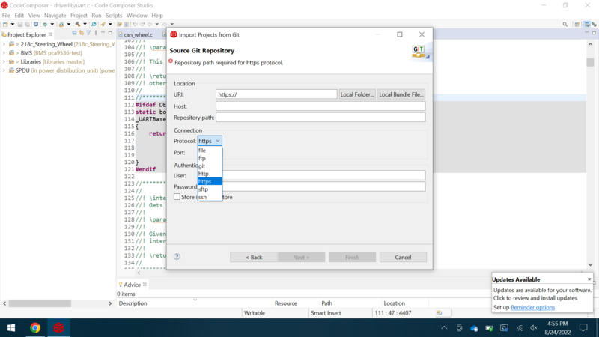
Task: Click the Reminder options link
Action: click(x=532, y=307)
